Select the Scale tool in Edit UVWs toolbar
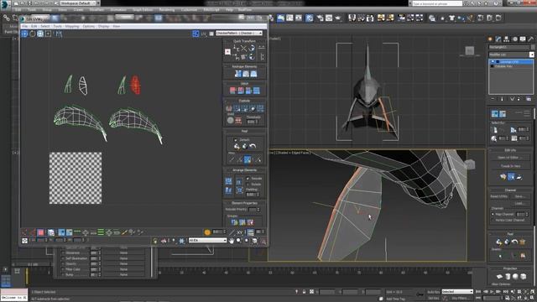Image resolution: width=537 pixels, height=302 pixels. (x=40, y=34)
